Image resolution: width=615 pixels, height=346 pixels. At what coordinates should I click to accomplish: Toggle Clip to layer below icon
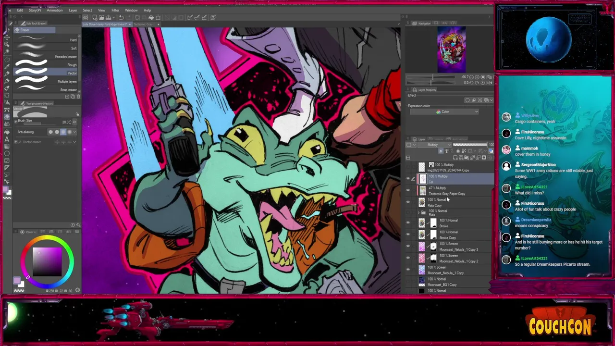441,151
